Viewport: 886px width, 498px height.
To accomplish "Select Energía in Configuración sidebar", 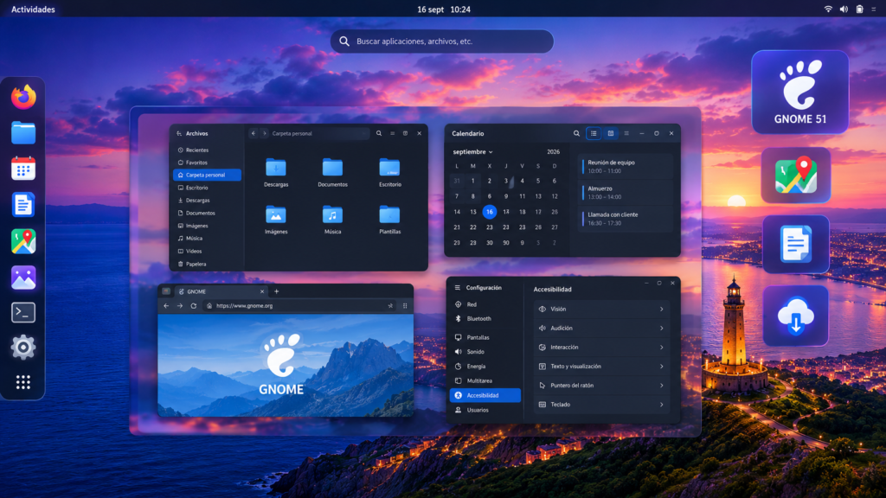I will pyautogui.click(x=485, y=366).
